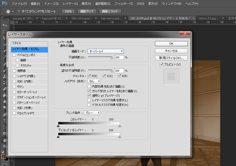
Task: Select the Blur tool
Action: [5, 101]
